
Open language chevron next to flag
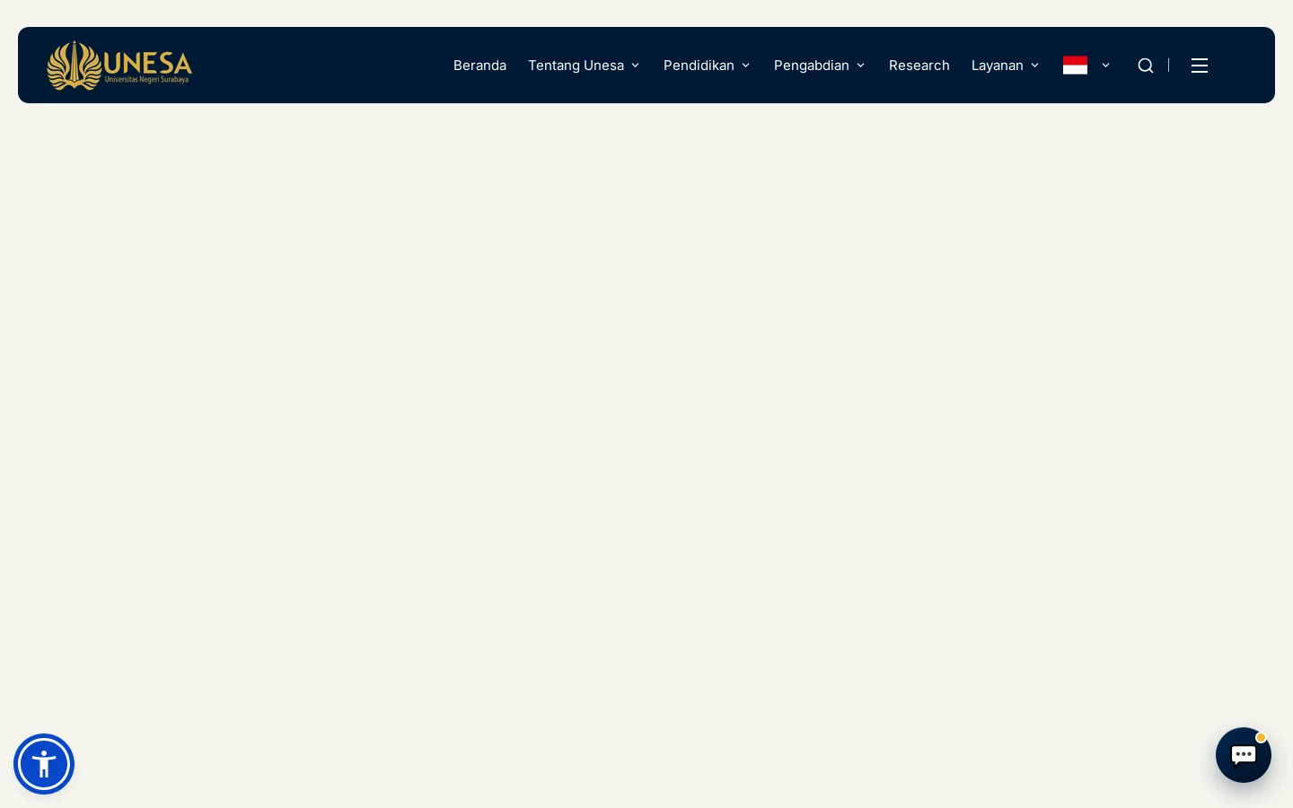tap(1105, 66)
